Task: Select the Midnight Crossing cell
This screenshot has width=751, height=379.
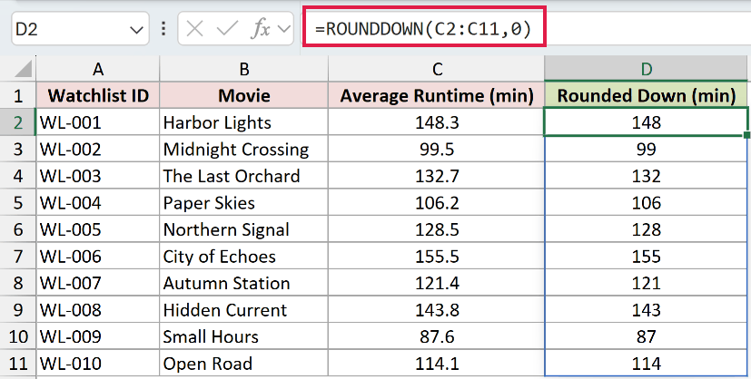Action: point(243,149)
